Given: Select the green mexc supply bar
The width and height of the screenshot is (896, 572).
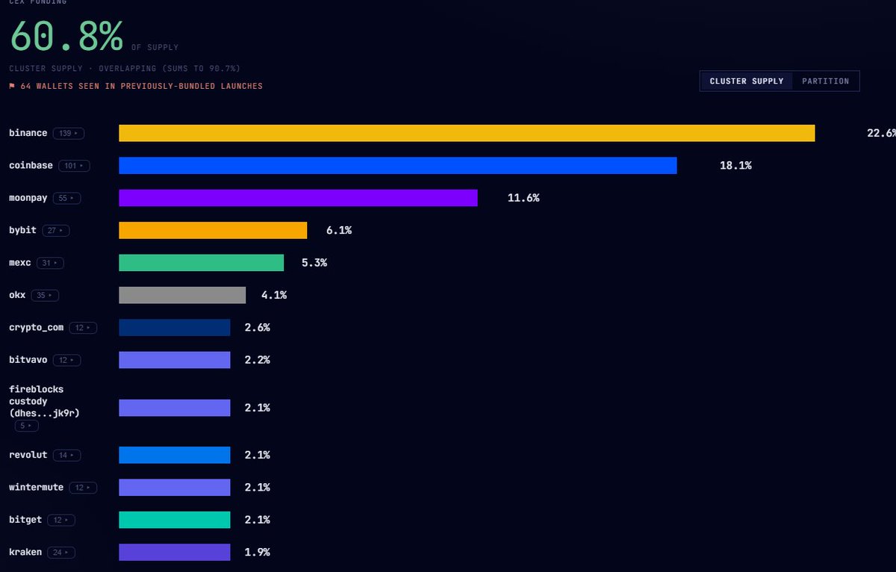Looking at the screenshot, I should point(202,263).
